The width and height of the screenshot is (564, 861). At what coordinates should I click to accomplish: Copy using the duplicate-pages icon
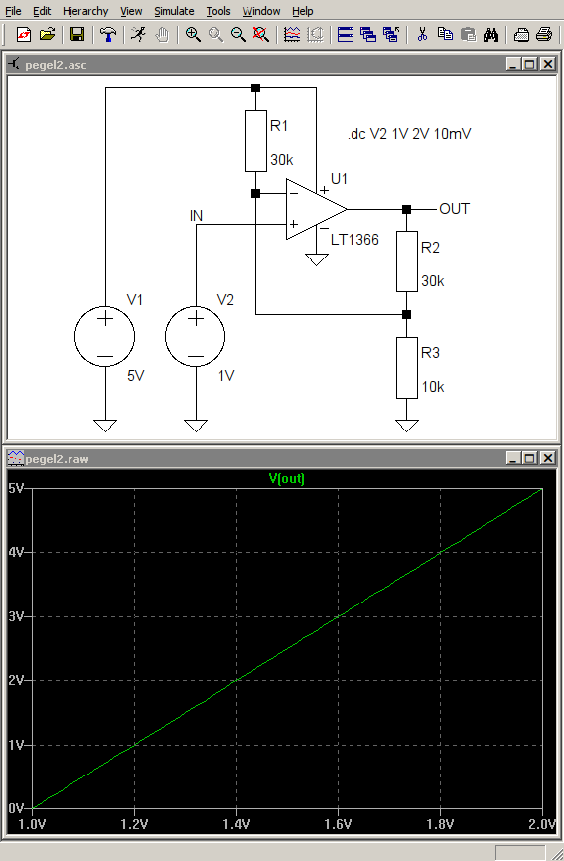click(x=445, y=35)
